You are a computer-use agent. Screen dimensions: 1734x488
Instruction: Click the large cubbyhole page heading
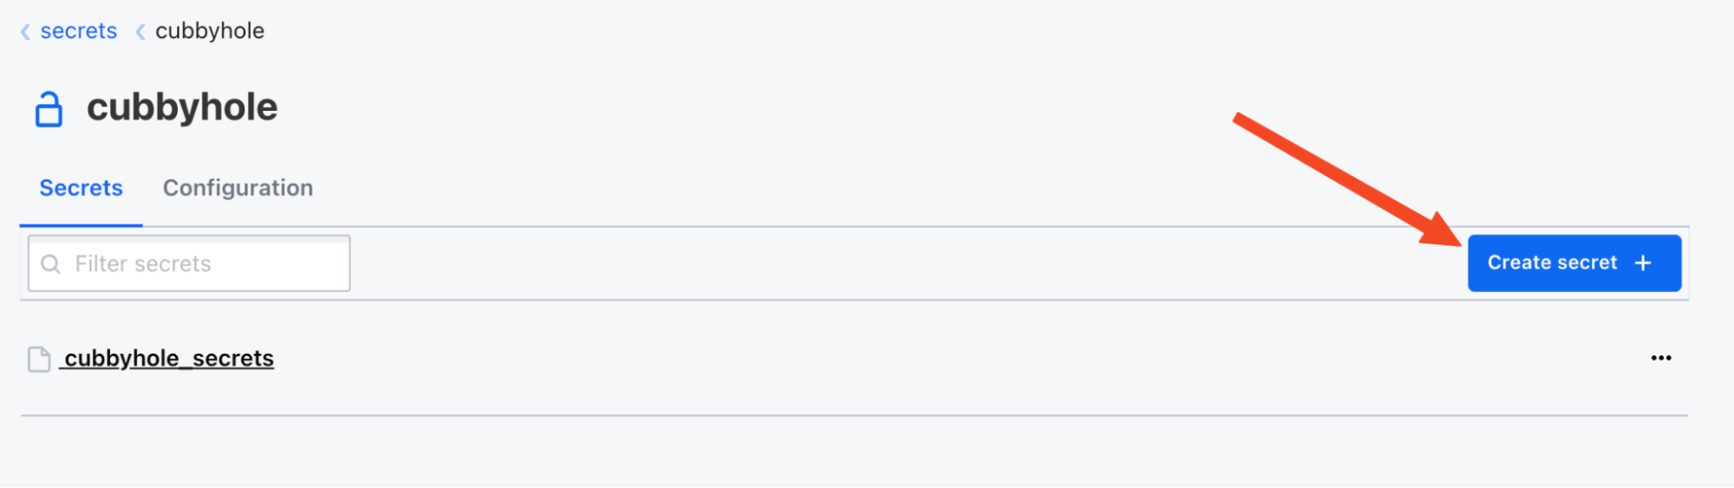pos(182,107)
